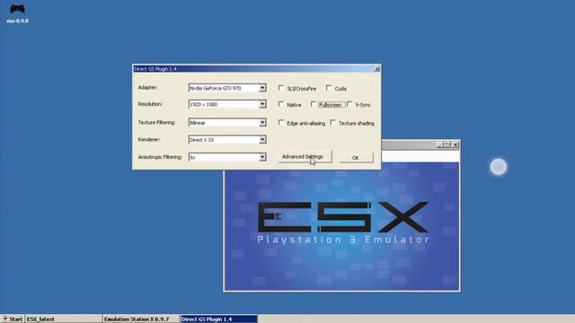Image resolution: width=575 pixels, height=323 pixels.
Task: Tick the Cuda checkbox
Action: [329, 88]
